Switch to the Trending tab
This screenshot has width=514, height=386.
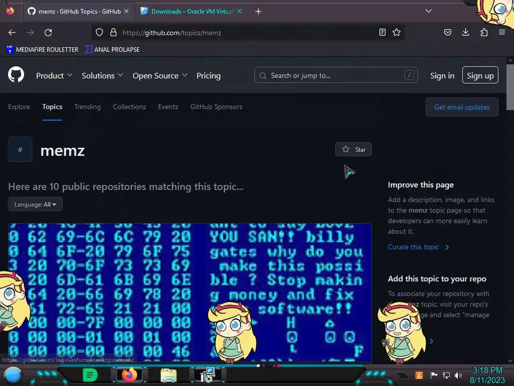87,107
